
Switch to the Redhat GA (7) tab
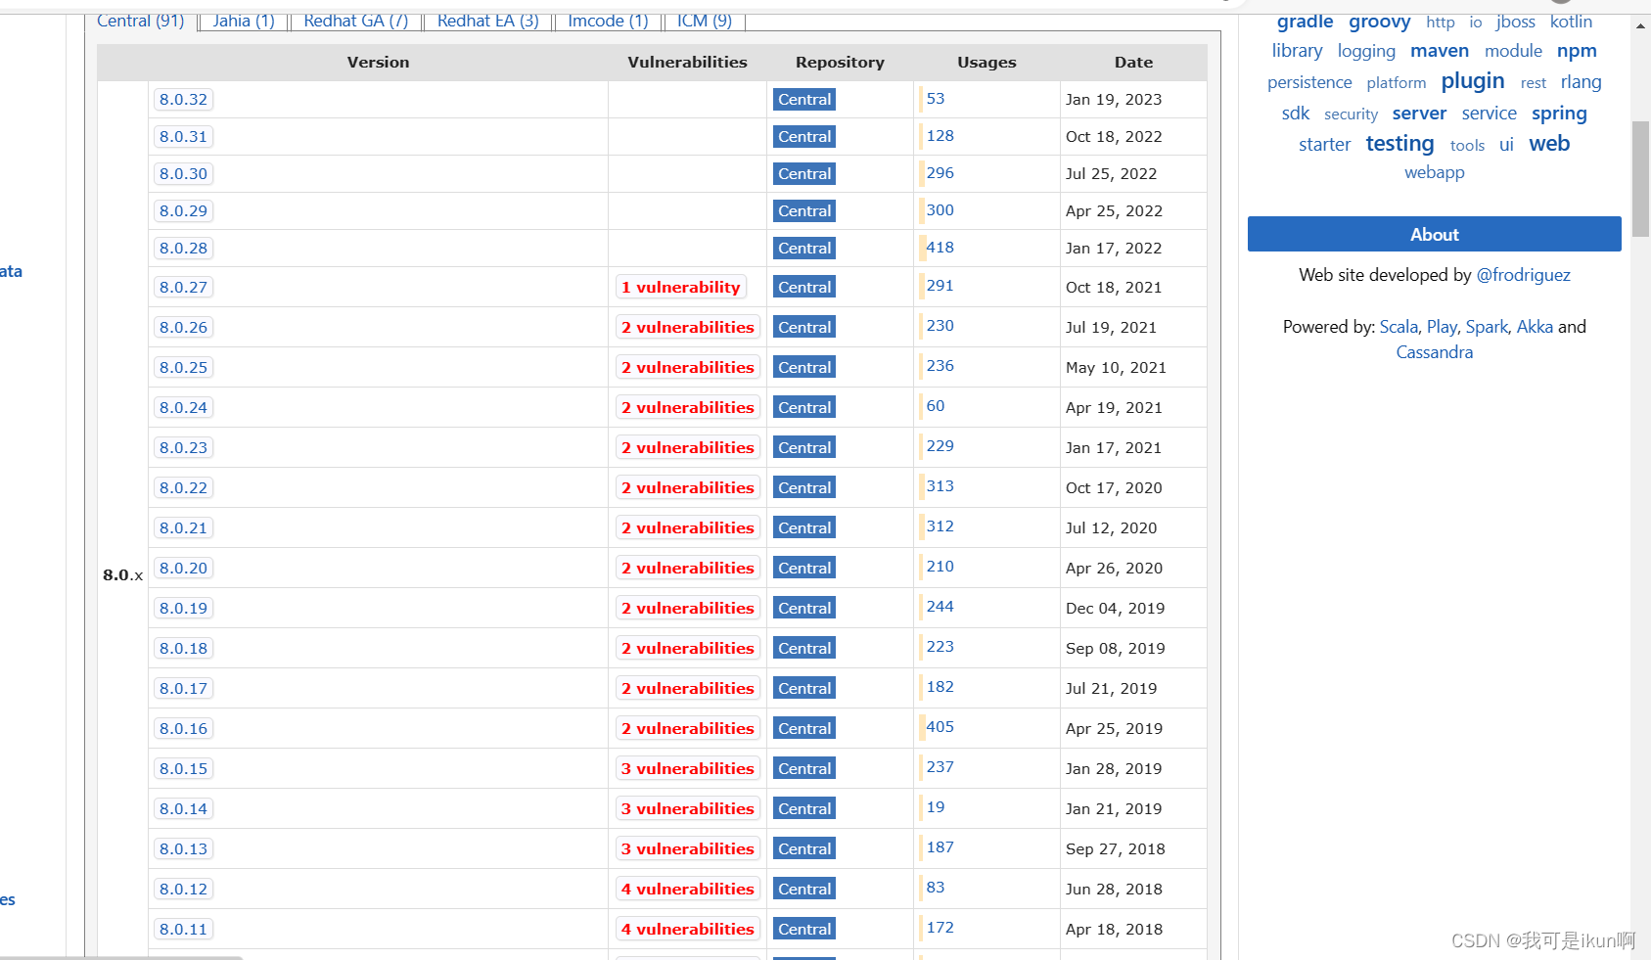pyautogui.click(x=355, y=22)
